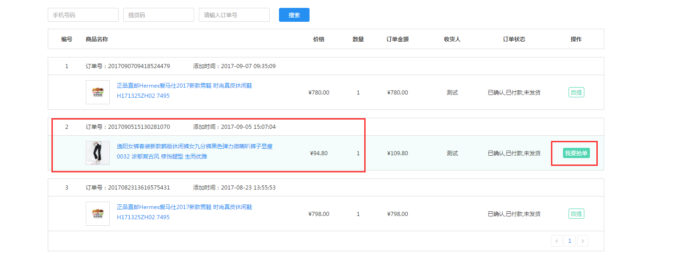Click the 商品名称 column header

pyautogui.click(x=97, y=39)
